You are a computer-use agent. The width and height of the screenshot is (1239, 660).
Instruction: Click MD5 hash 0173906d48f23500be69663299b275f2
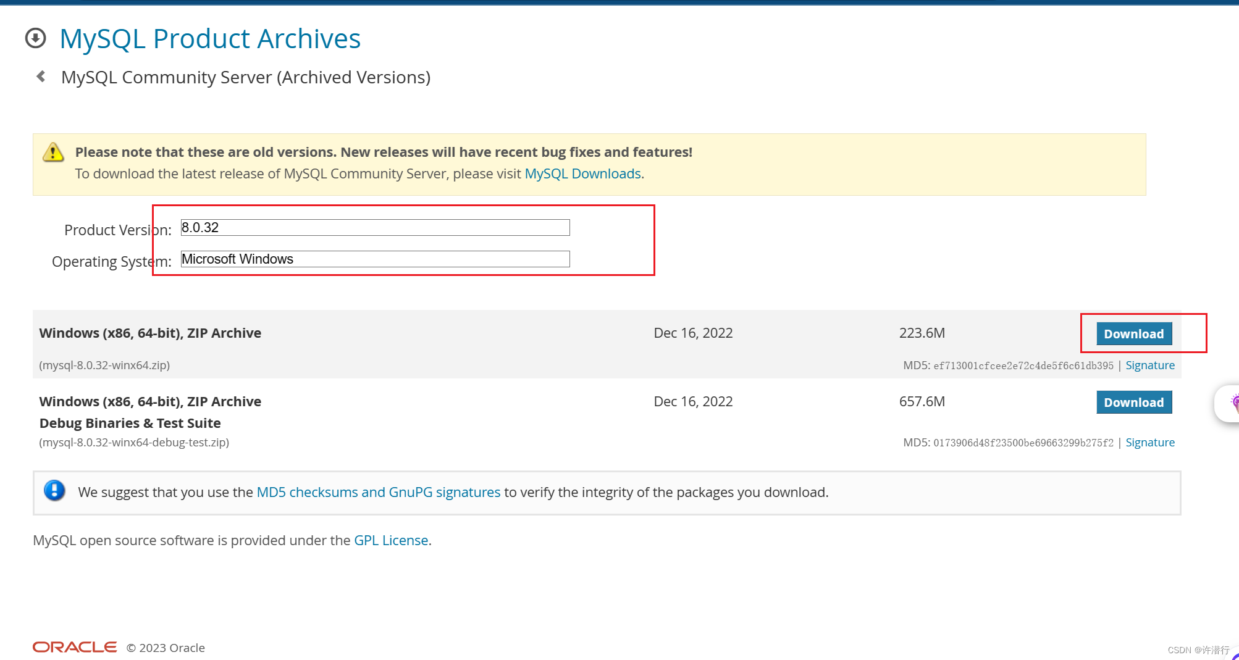pyautogui.click(x=1023, y=443)
